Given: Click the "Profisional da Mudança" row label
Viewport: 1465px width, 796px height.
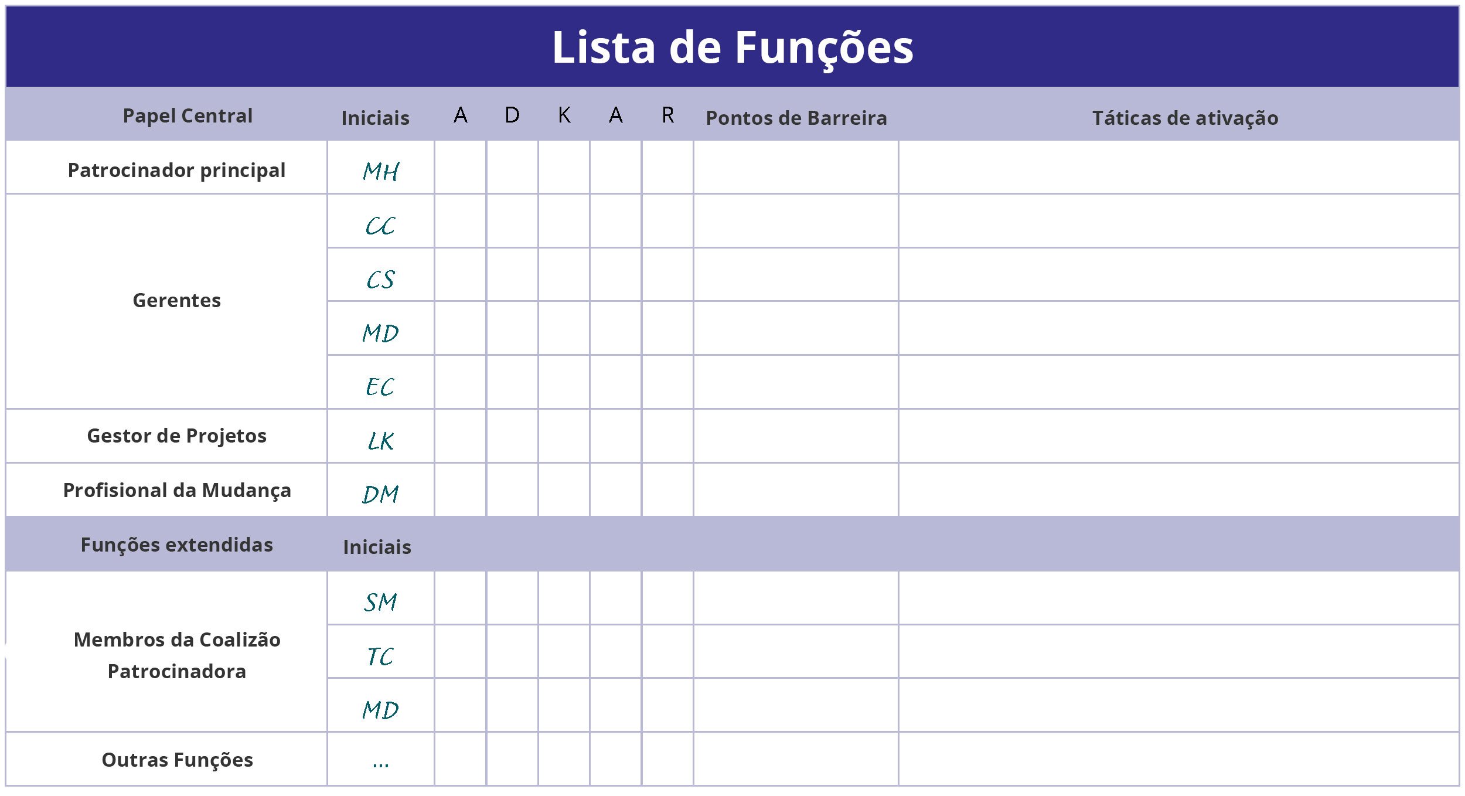Looking at the screenshot, I should click(x=176, y=490).
